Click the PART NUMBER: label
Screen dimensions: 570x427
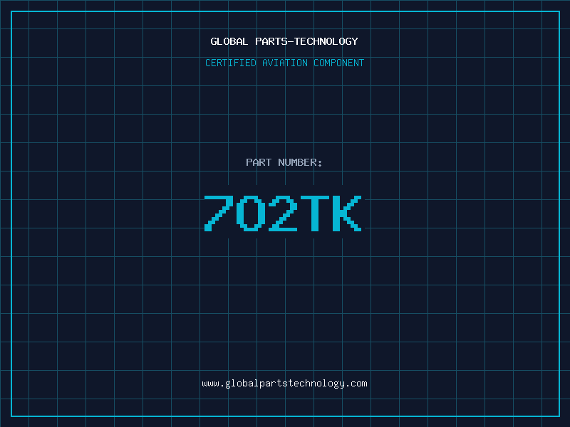click(x=284, y=162)
